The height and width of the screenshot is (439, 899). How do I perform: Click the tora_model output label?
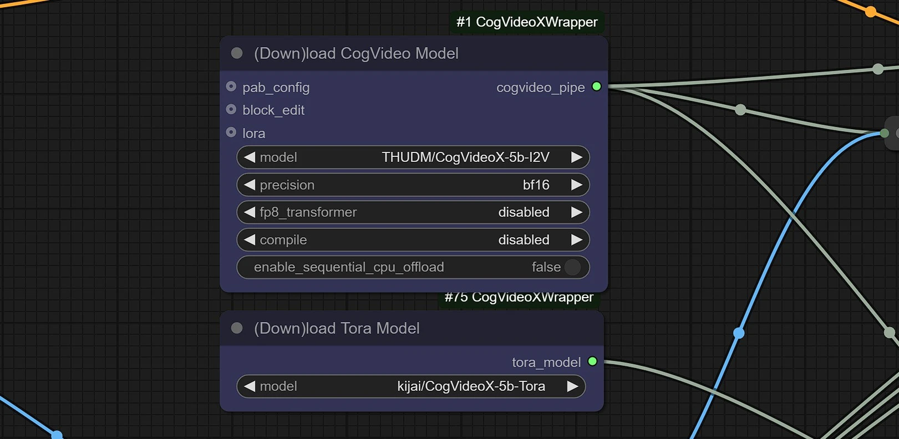pyautogui.click(x=546, y=362)
